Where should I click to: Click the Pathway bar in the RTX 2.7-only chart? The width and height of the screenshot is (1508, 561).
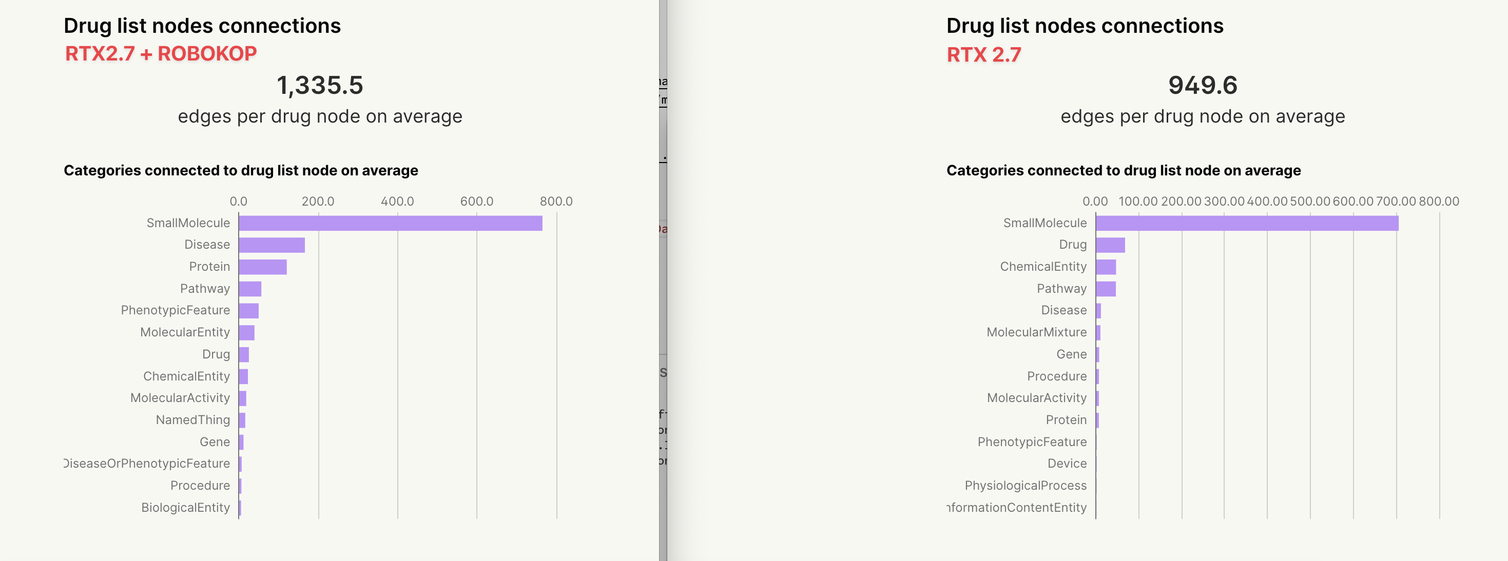[1106, 289]
